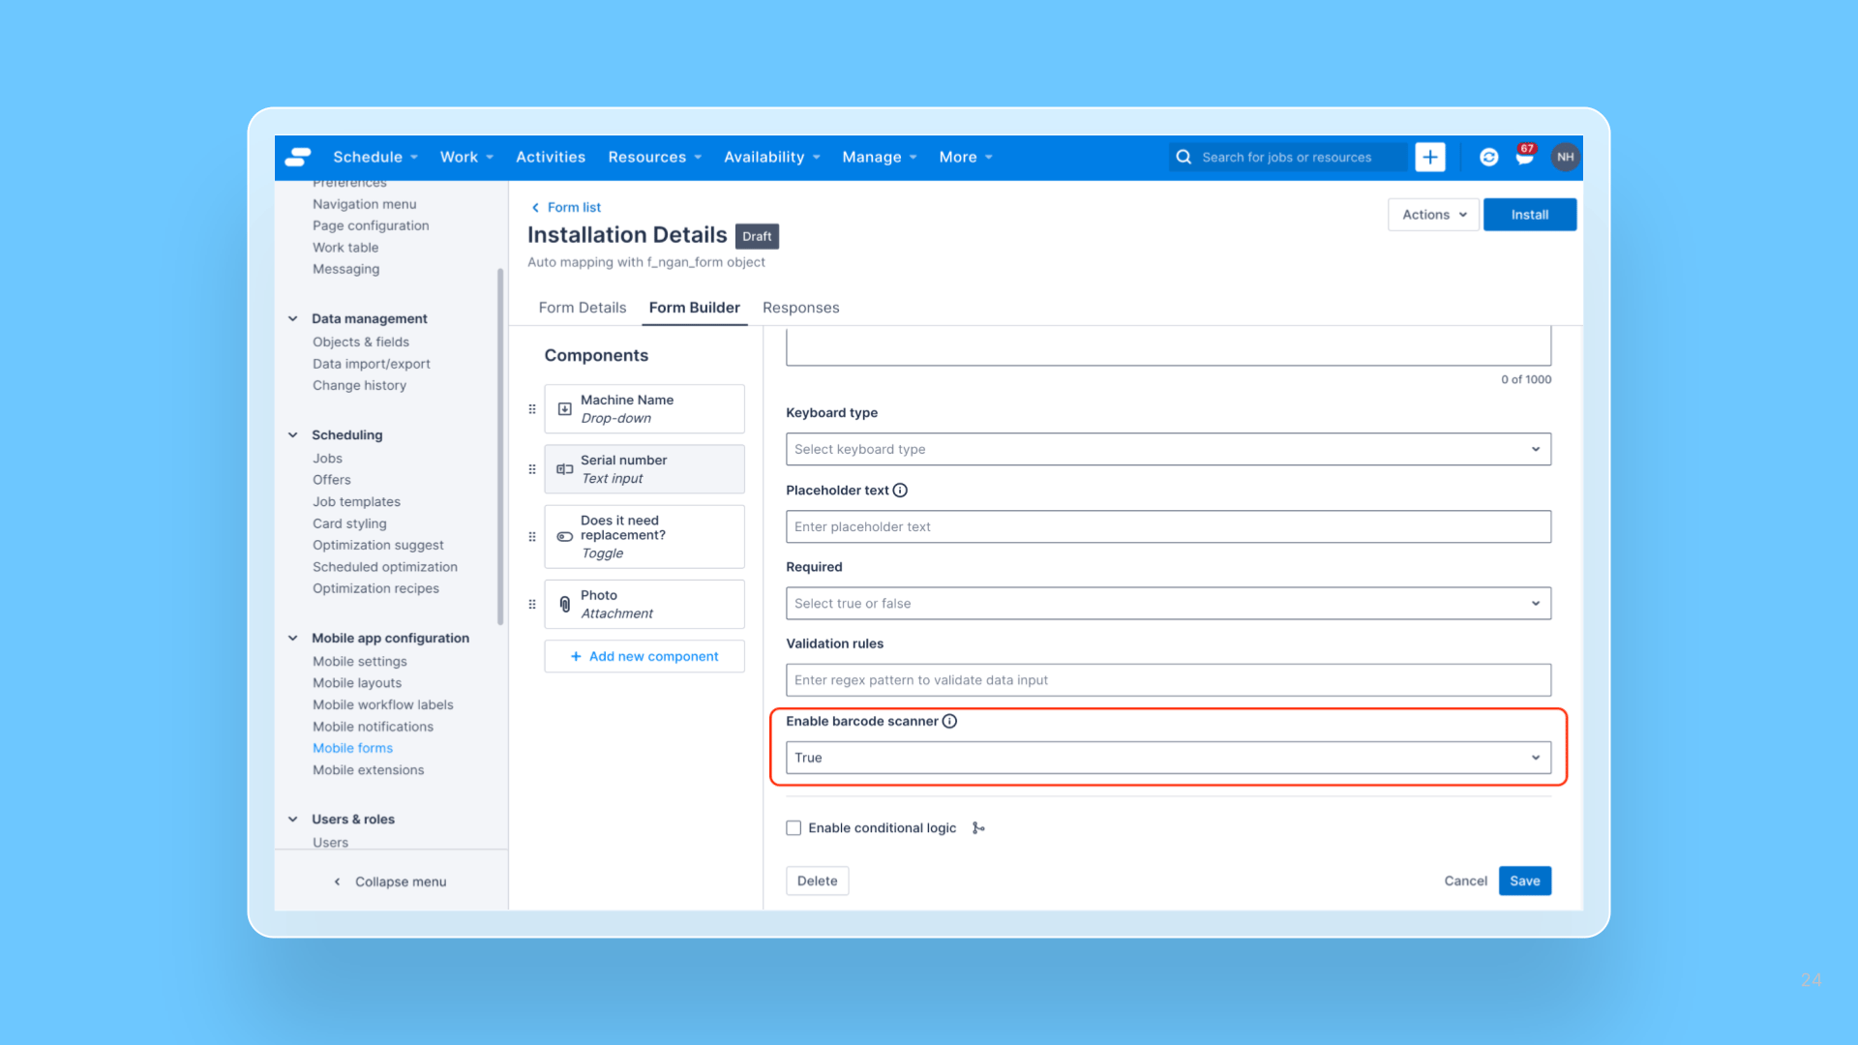Open the Required true or false dropdown
The width and height of the screenshot is (1858, 1045).
click(x=1168, y=604)
